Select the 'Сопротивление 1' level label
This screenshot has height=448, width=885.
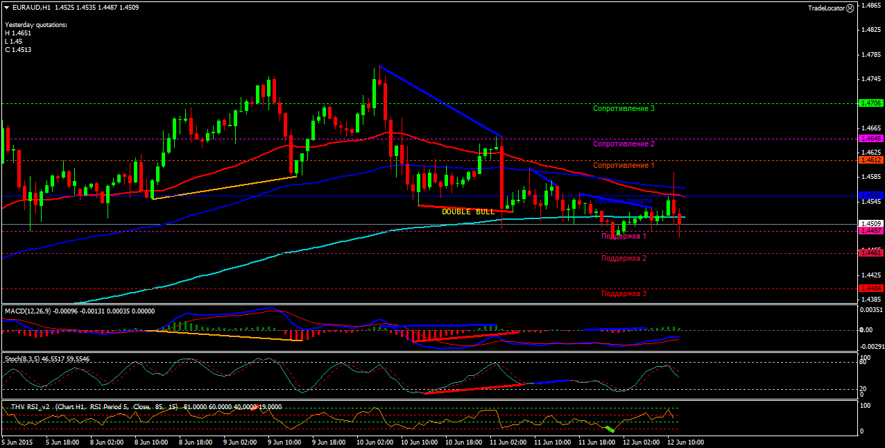point(624,165)
